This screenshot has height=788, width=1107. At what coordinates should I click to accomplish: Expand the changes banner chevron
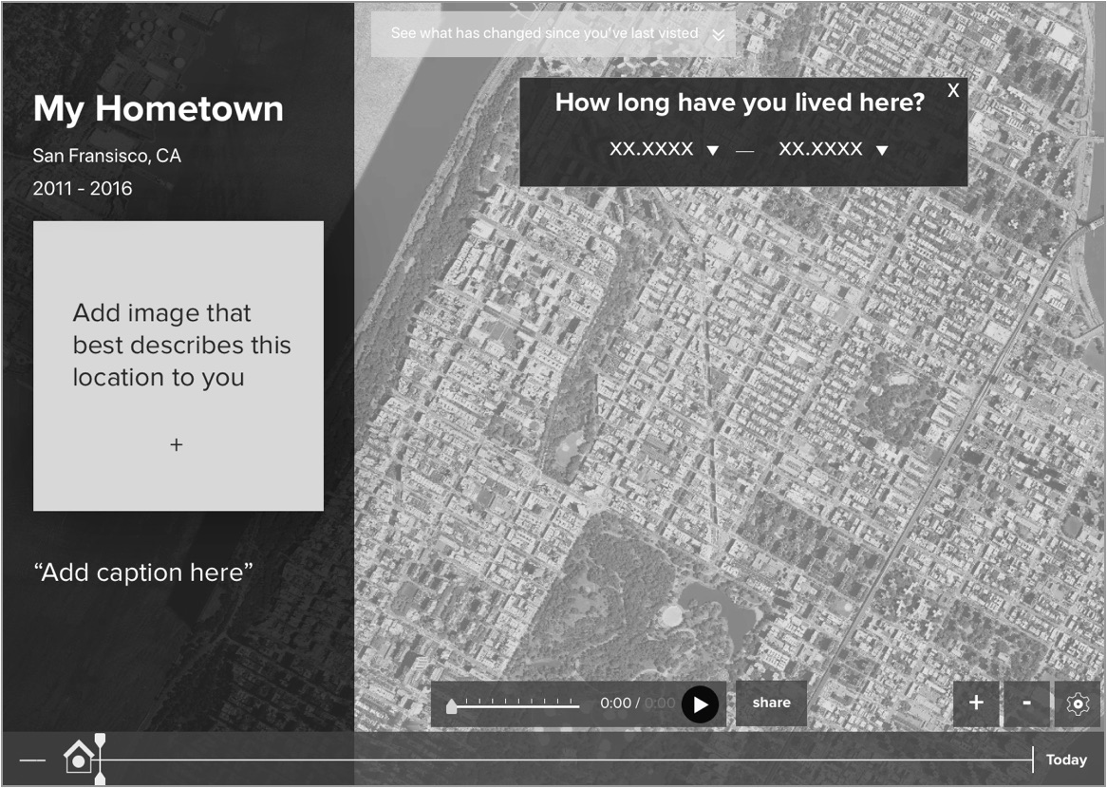tap(719, 33)
